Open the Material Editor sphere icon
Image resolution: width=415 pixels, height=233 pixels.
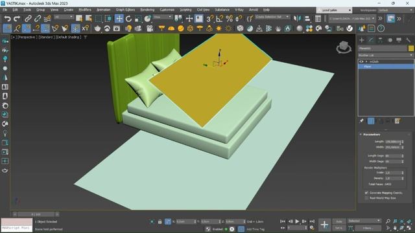(x=300, y=28)
